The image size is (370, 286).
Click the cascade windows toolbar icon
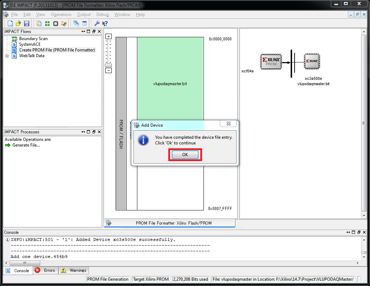(x=76, y=23)
